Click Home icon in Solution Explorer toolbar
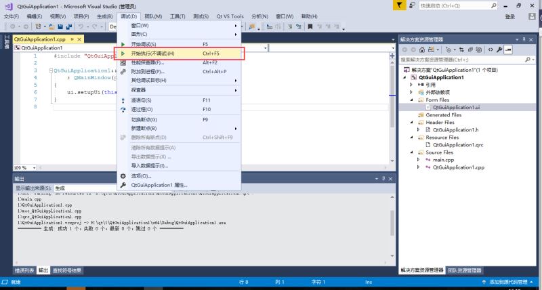This screenshot has width=542, height=290. point(421,49)
